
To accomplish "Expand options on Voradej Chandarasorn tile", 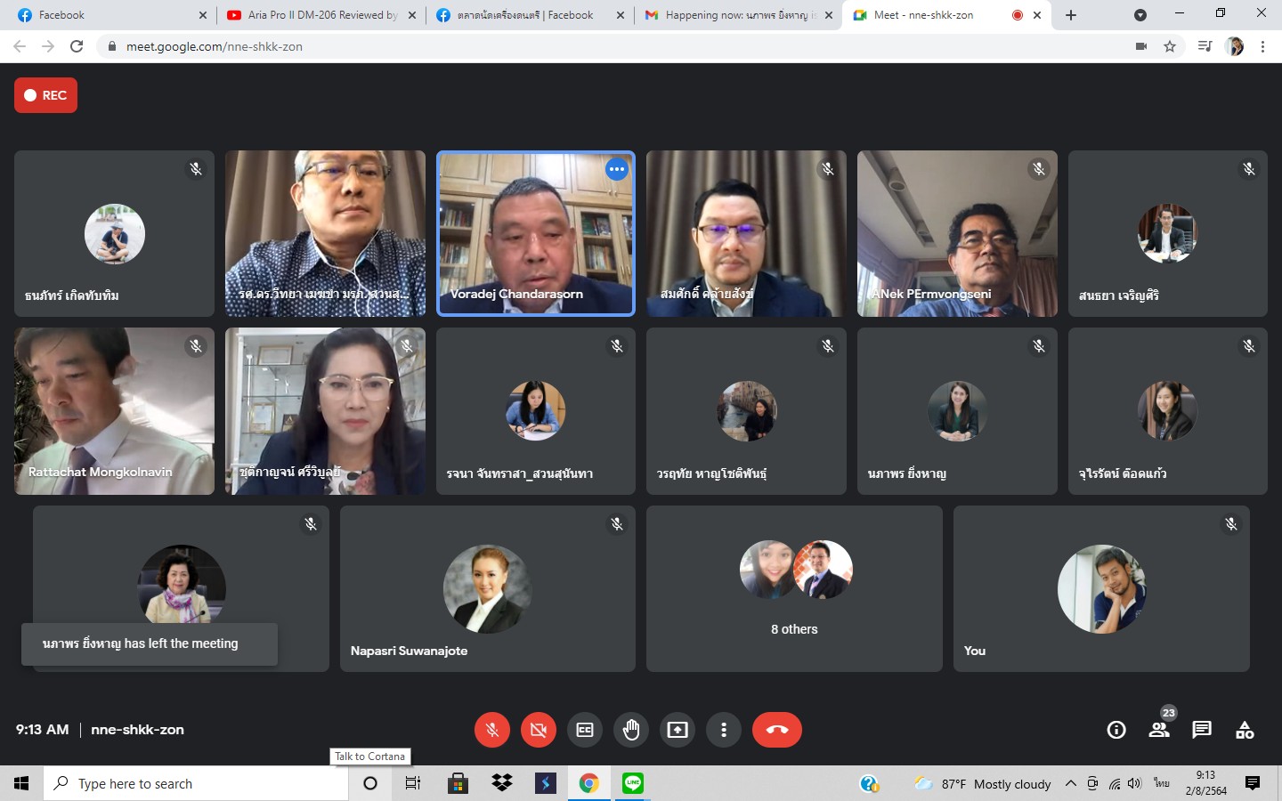I will pos(617,169).
